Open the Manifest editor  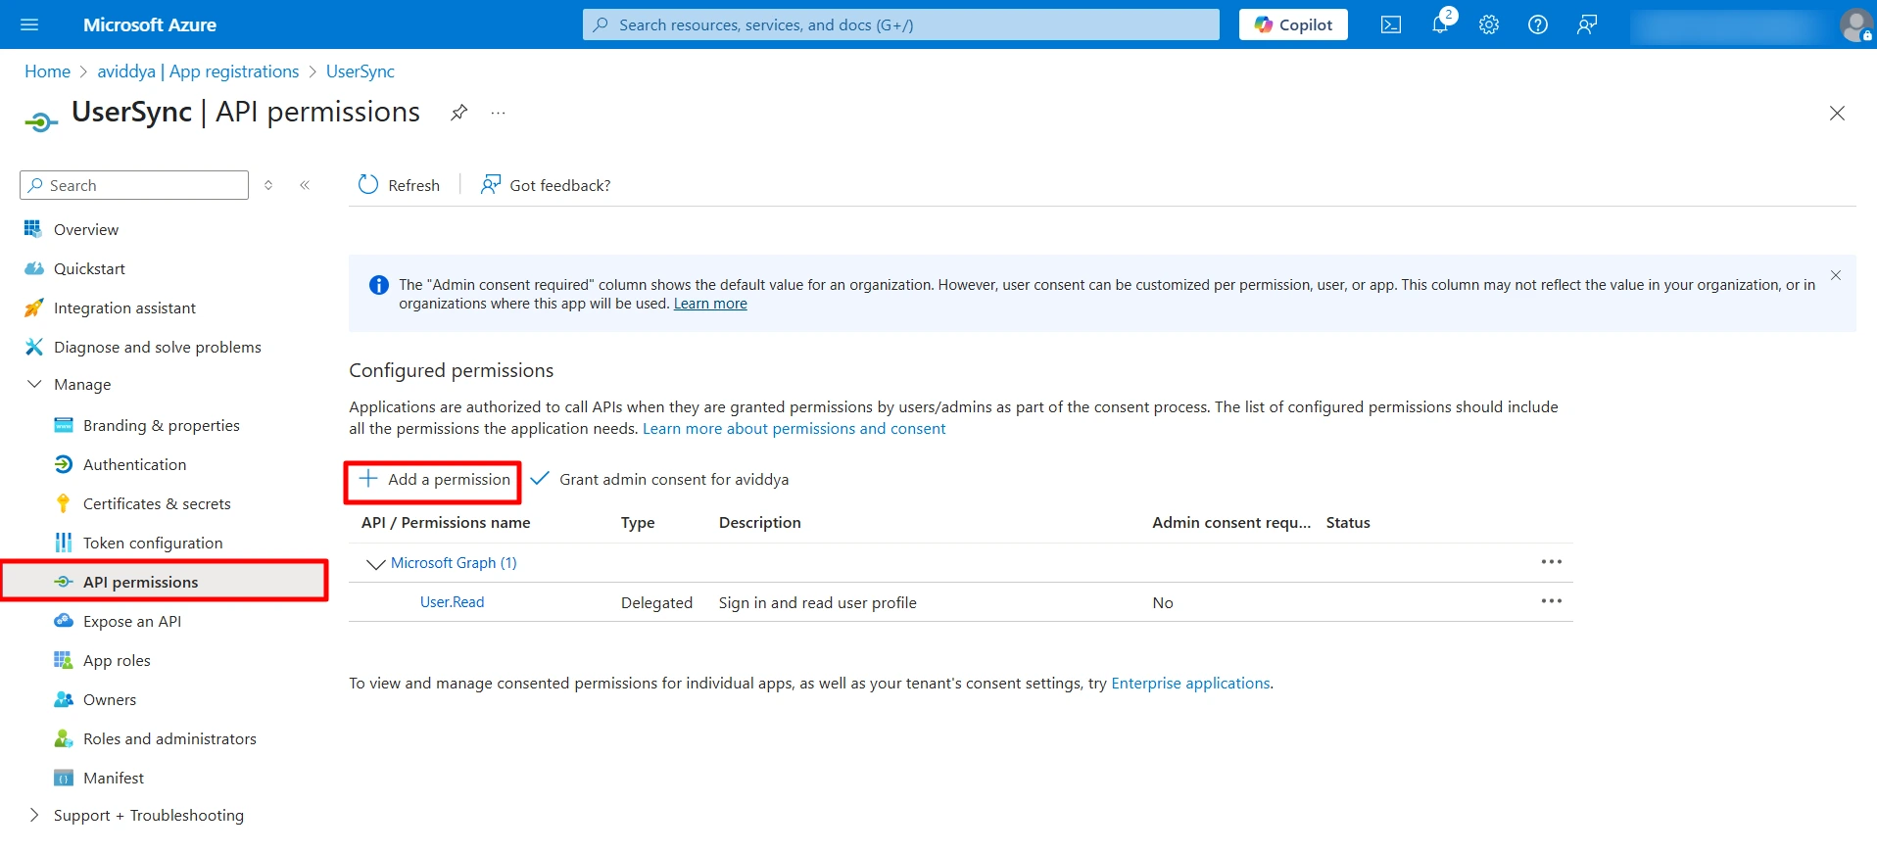(x=114, y=778)
